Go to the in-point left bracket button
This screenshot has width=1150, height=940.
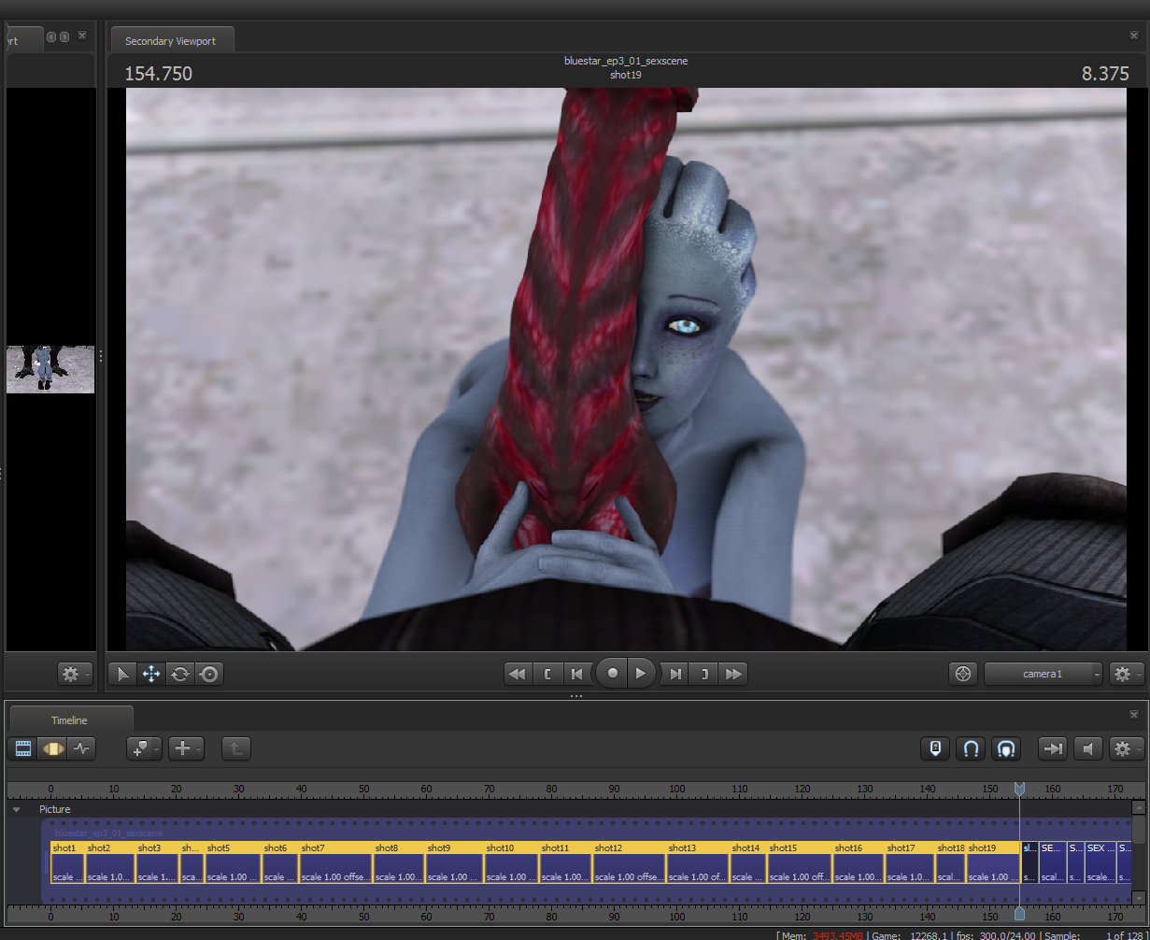547,674
